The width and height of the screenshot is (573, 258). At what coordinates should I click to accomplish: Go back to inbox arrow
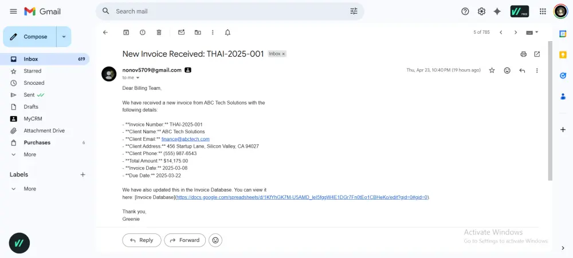[x=105, y=33]
